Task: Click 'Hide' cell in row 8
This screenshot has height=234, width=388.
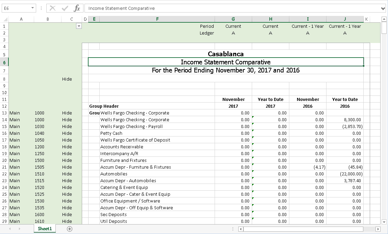Action: coord(67,79)
